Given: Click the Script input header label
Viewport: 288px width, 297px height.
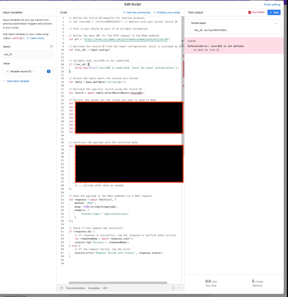Looking at the screenshot, I should (x=198, y=23).
